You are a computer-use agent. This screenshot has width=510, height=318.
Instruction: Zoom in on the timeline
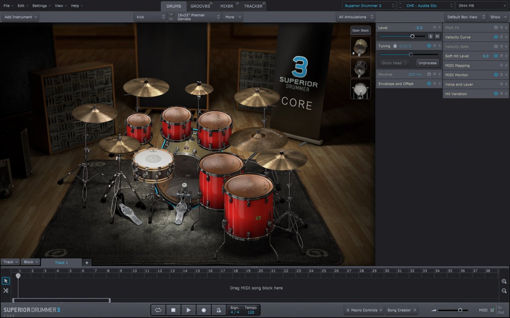coord(504,281)
